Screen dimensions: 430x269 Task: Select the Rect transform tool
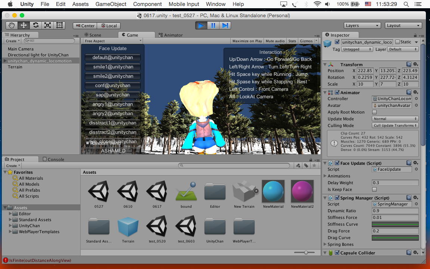59,25
